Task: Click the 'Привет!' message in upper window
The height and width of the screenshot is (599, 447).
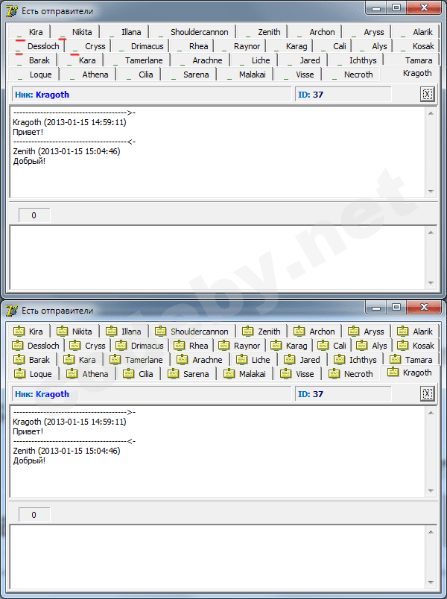Action: (28, 132)
